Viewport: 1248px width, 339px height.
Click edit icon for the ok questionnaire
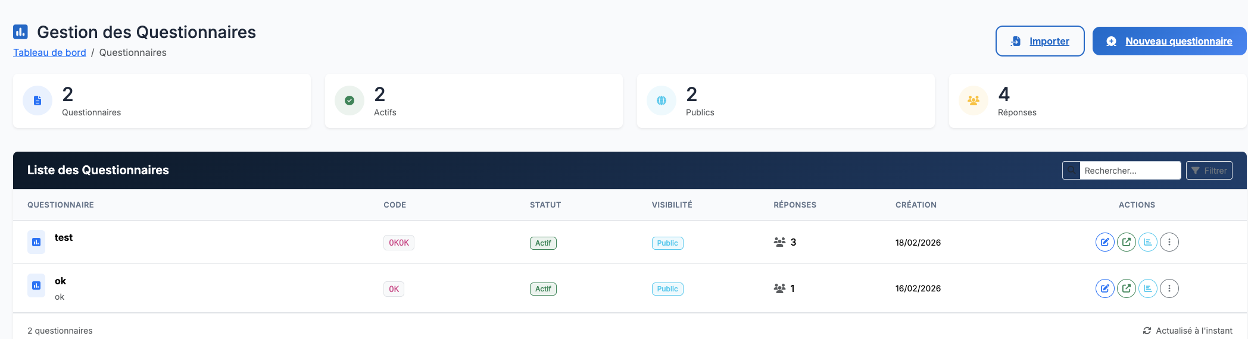pos(1105,288)
